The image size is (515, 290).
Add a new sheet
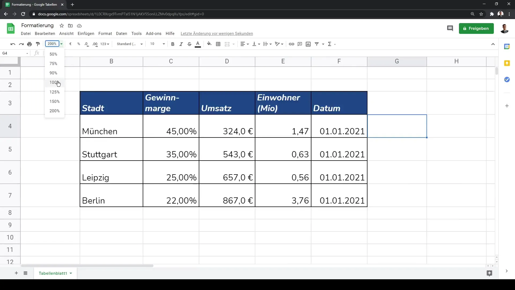[x=16, y=273]
